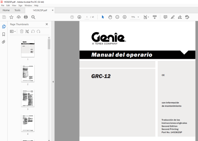Add a comment note icon
Image resolution: width=198 pixels, height=141 pixels.
pos(165,17)
